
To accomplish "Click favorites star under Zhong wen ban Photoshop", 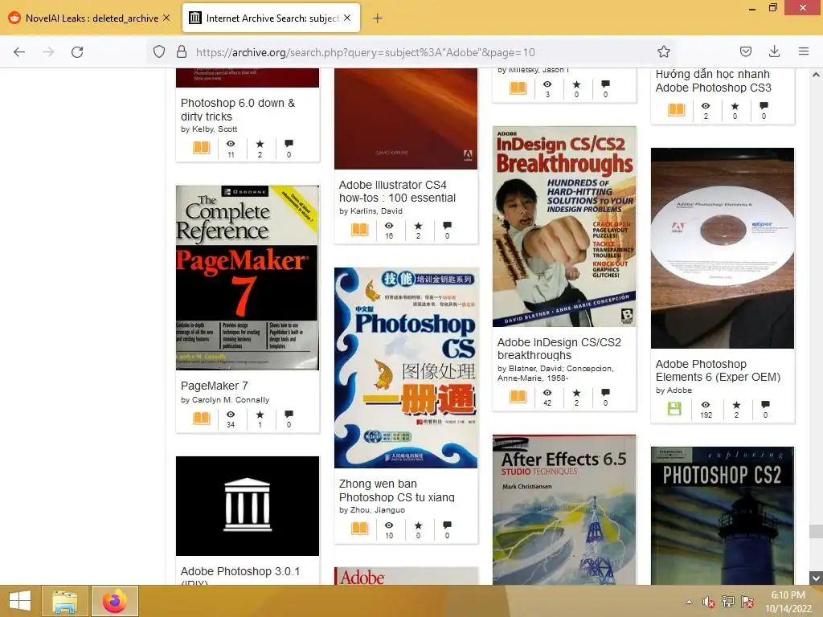I will coord(418,525).
